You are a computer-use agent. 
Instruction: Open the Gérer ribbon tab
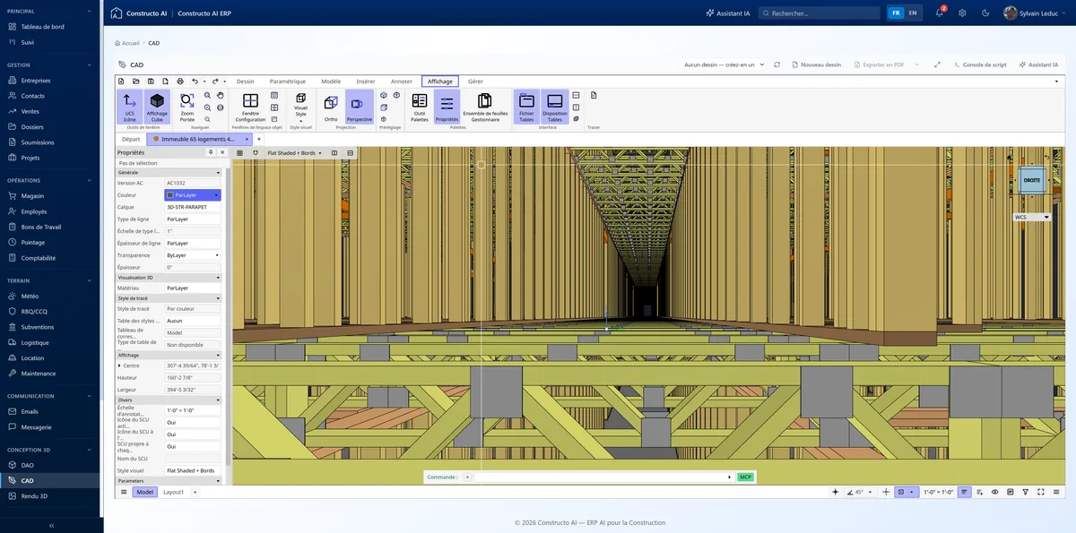pyautogui.click(x=475, y=81)
